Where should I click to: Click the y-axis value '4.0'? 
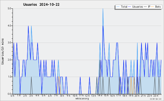[x=9, y=26]
